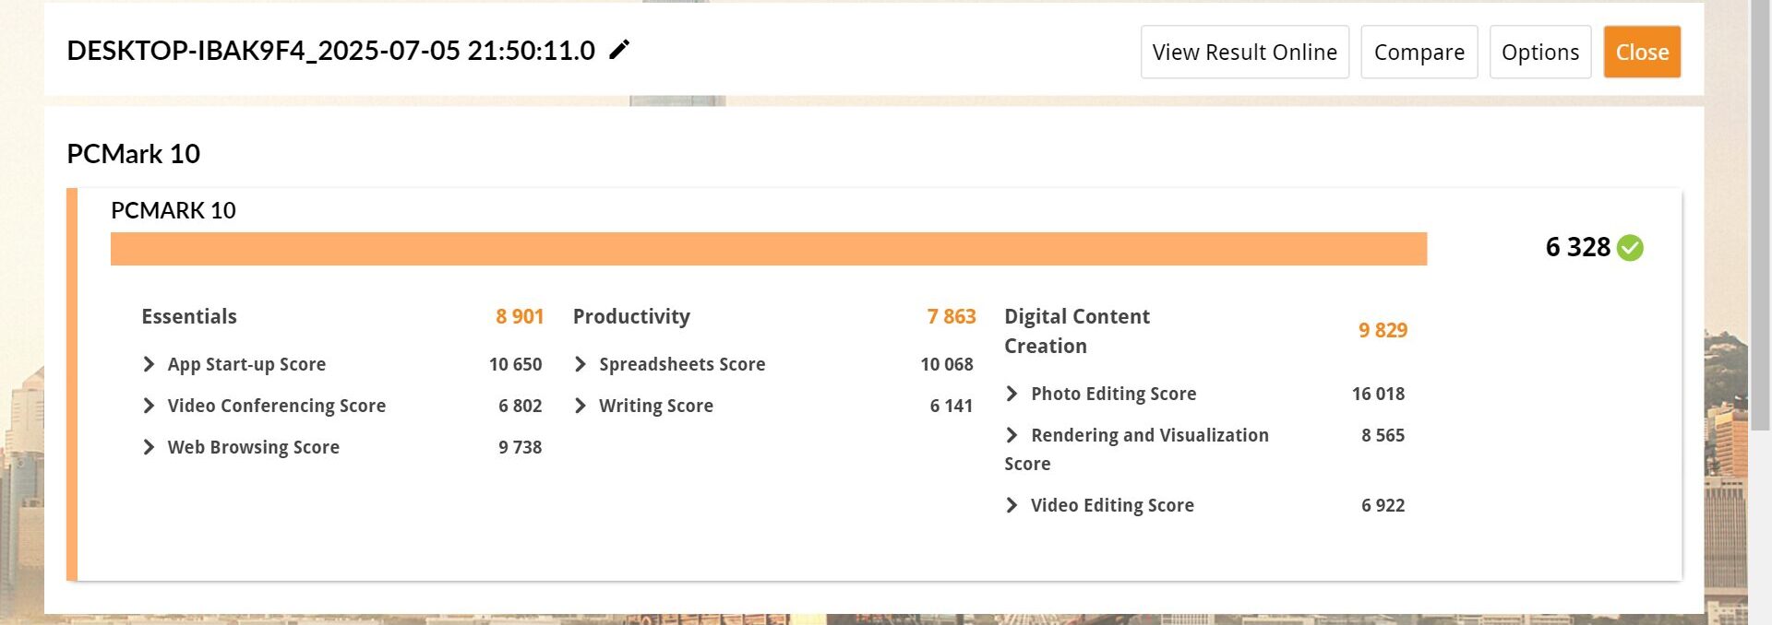Click the orange PCMark 10 score bar

(769, 249)
